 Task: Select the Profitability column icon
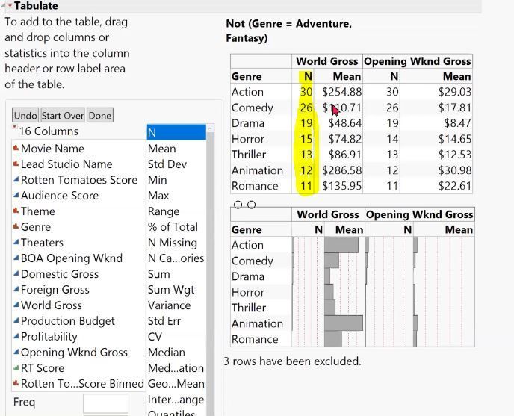point(16,336)
